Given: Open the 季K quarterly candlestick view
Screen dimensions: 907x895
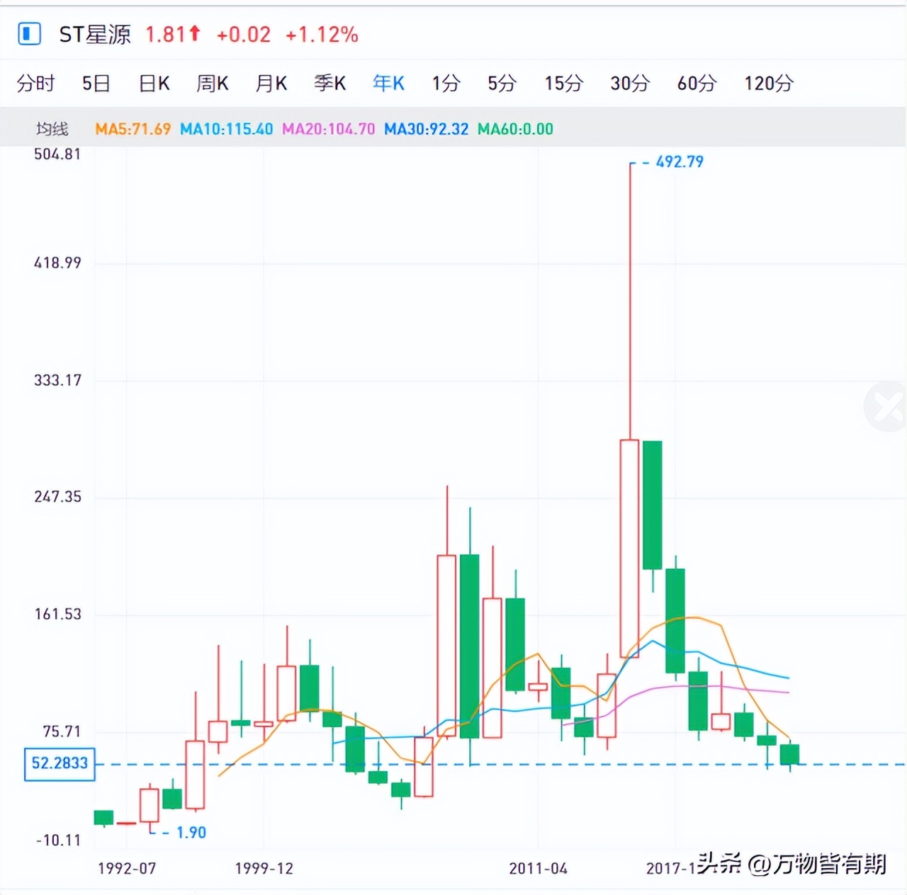Looking at the screenshot, I should click(329, 83).
